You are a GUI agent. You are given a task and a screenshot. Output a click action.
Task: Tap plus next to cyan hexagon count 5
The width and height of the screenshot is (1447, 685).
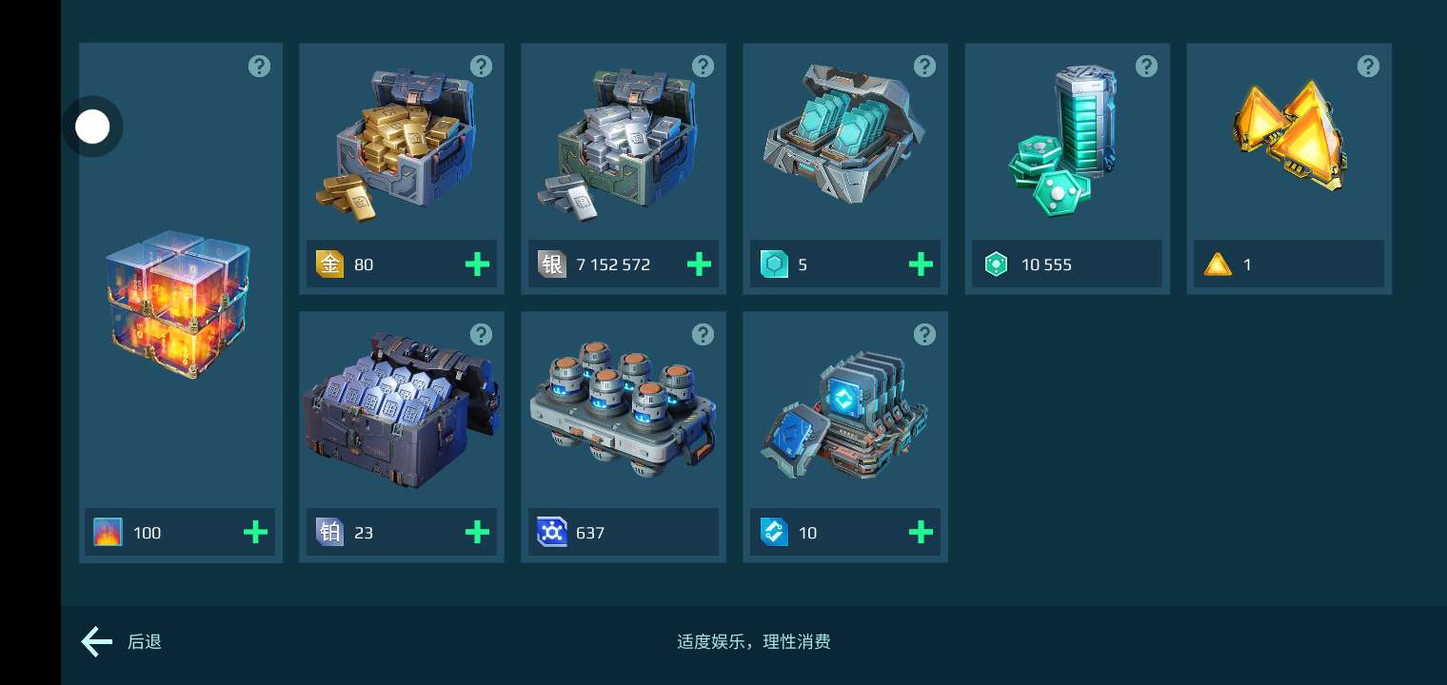[x=921, y=264]
